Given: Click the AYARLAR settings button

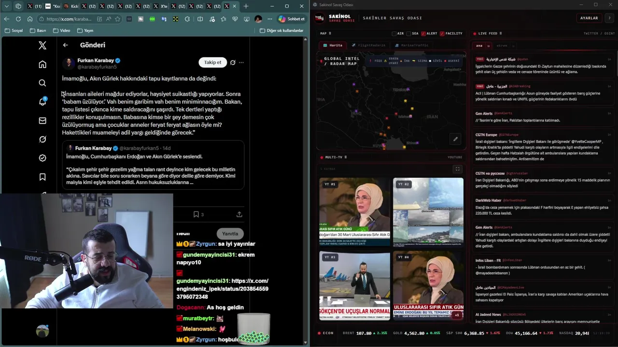Looking at the screenshot, I should click(589, 18).
